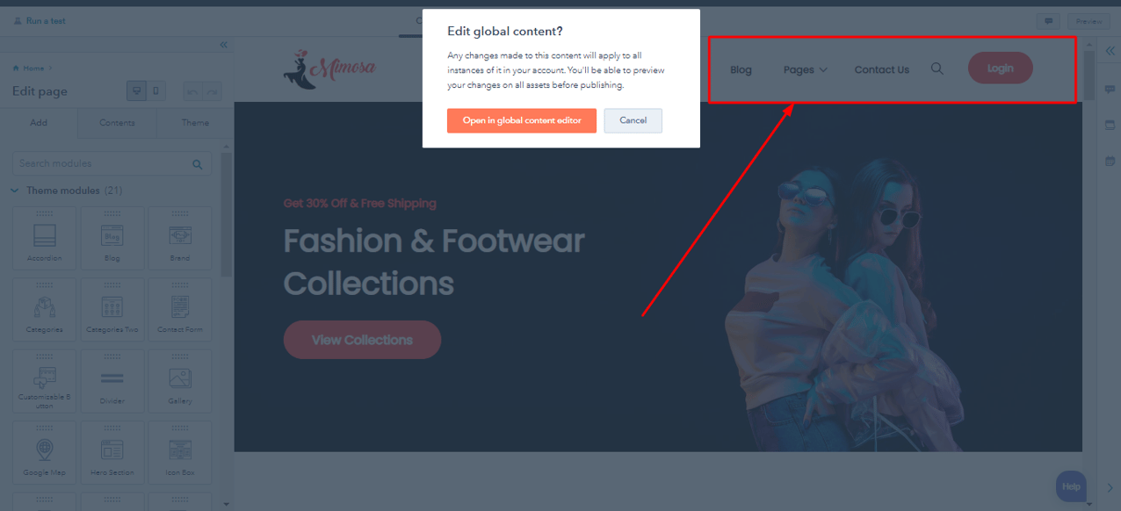The image size is (1121, 511).
Task: Click the module list scroll down arrow
Action: [x=226, y=504]
